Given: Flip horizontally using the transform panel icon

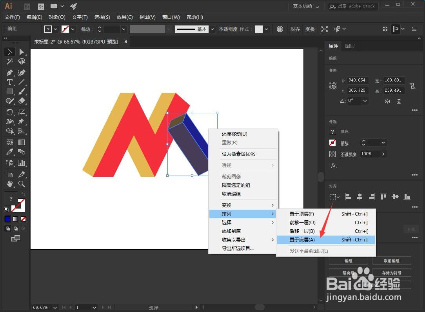Looking at the screenshot, I should pos(388,101).
